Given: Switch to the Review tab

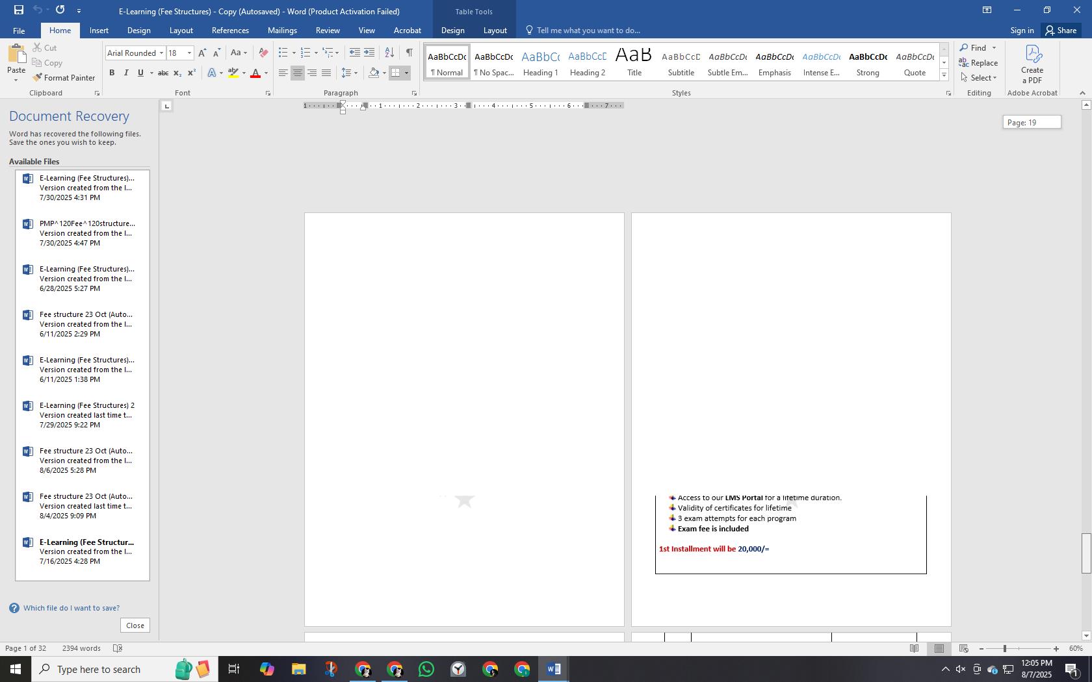Looking at the screenshot, I should [x=328, y=31].
